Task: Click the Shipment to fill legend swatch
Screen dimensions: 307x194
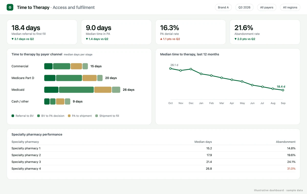Action: pyautogui.click(x=96, y=116)
